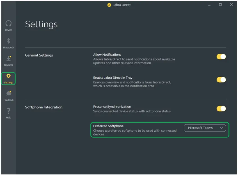Open the Microsoft Teams softphone dropdown
Image resolution: width=238 pixels, height=175 pixels.
[x=205, y=128]
